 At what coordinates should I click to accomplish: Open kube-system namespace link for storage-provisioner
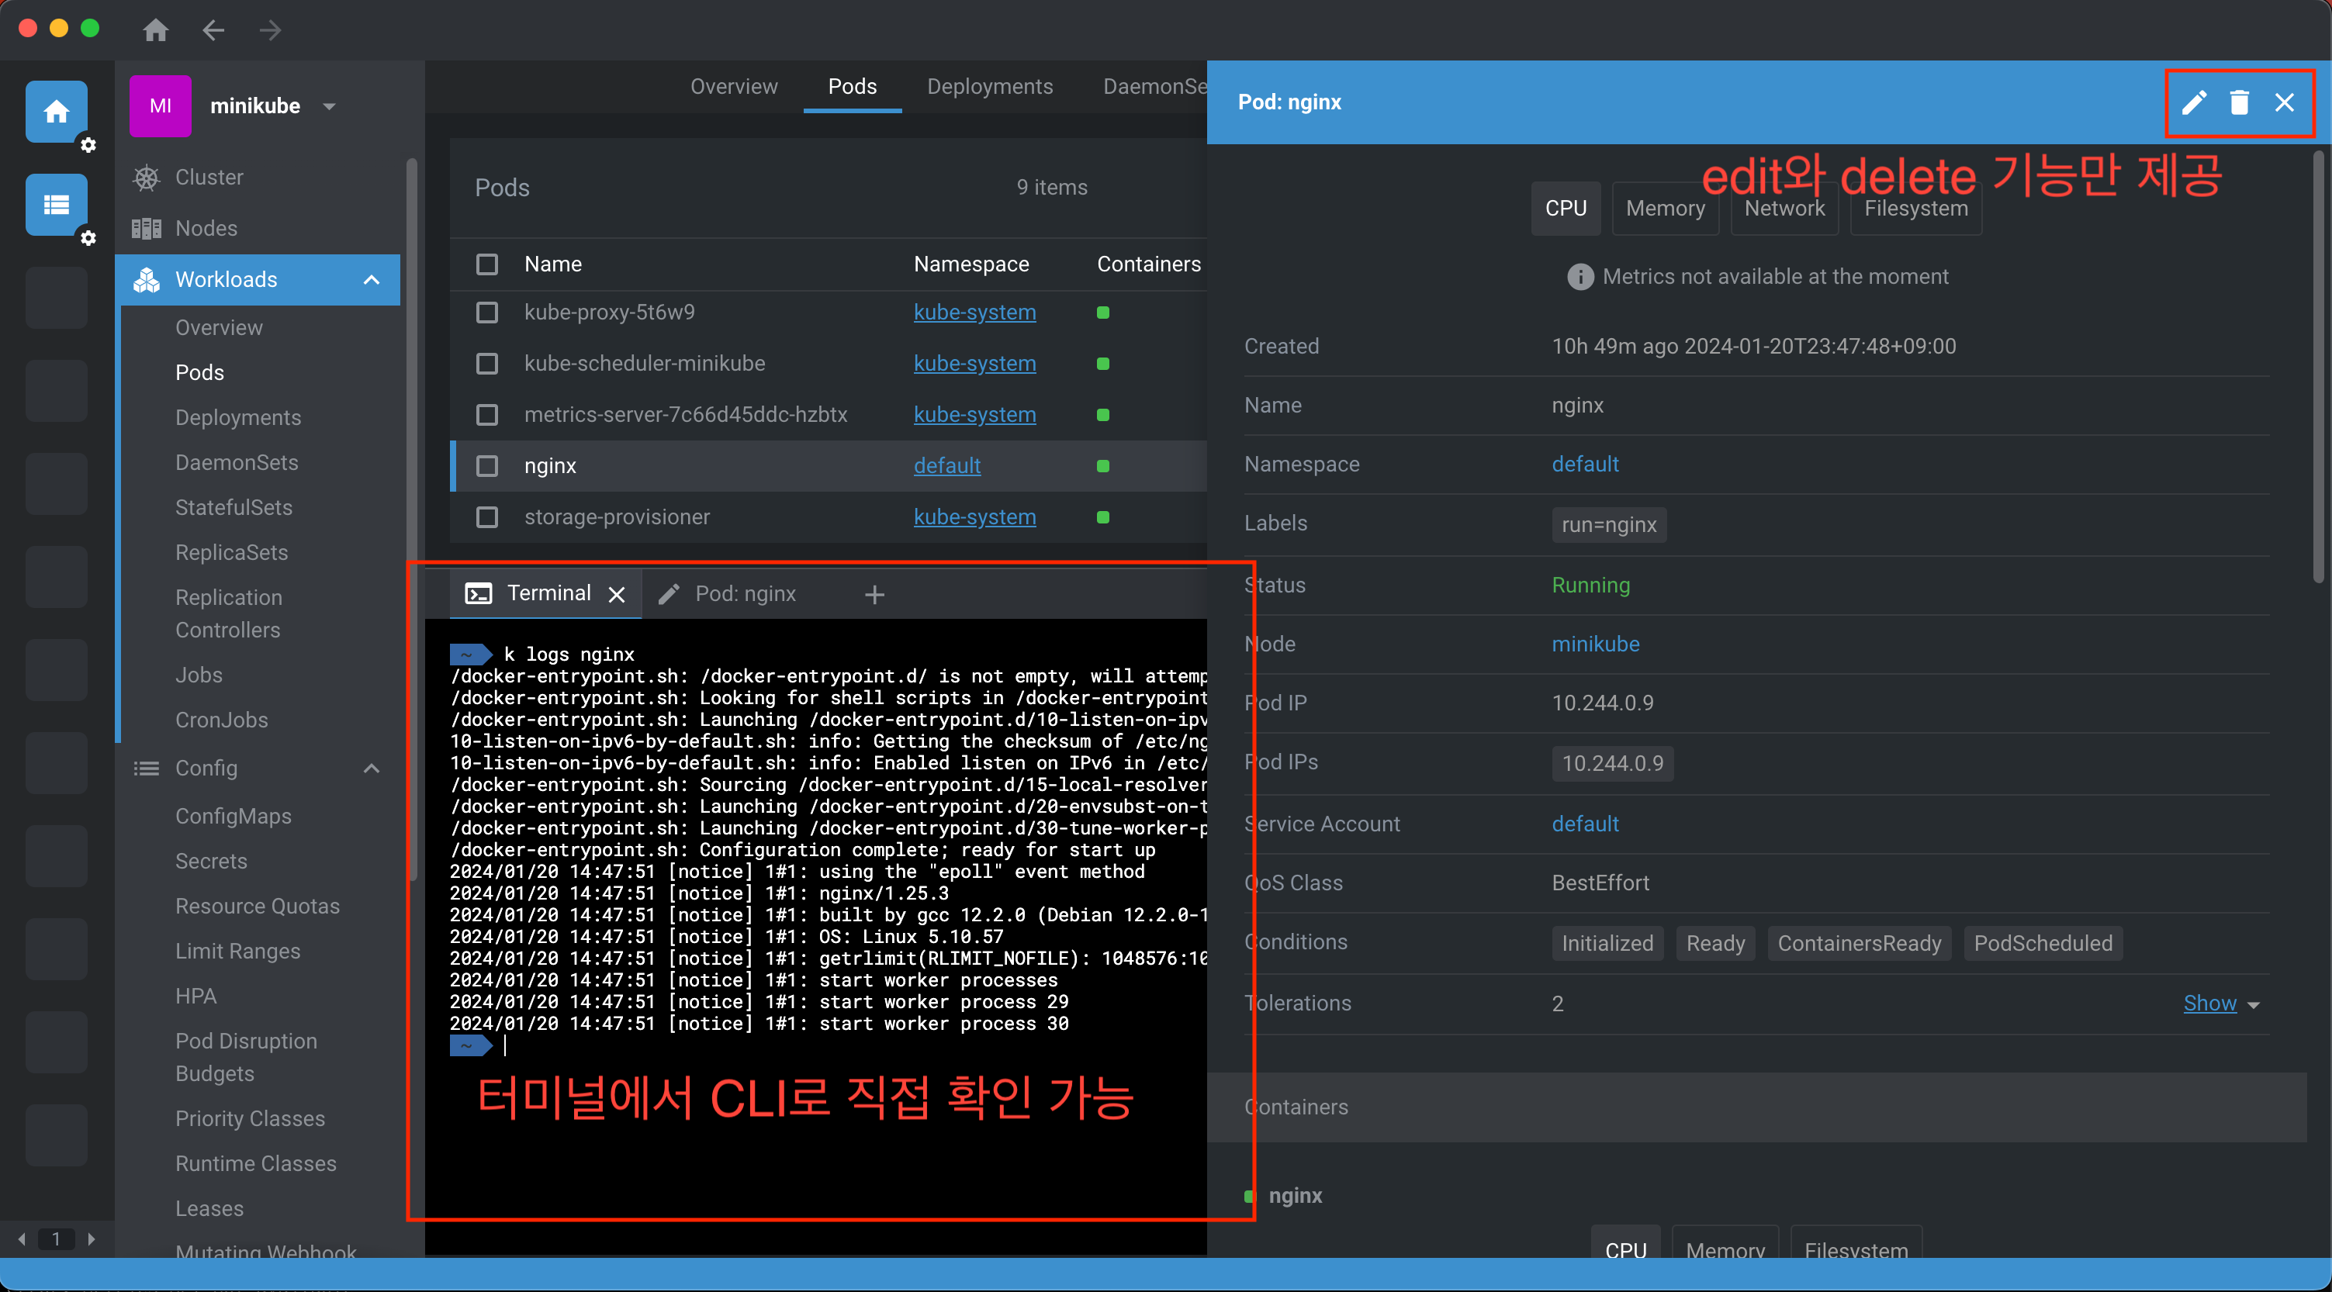974,516
